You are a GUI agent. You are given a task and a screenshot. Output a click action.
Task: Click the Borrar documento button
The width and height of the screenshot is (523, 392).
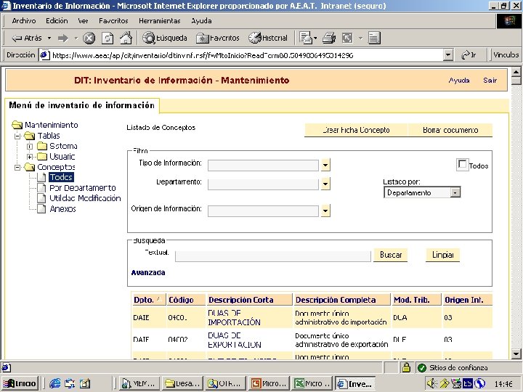[450, 130]
